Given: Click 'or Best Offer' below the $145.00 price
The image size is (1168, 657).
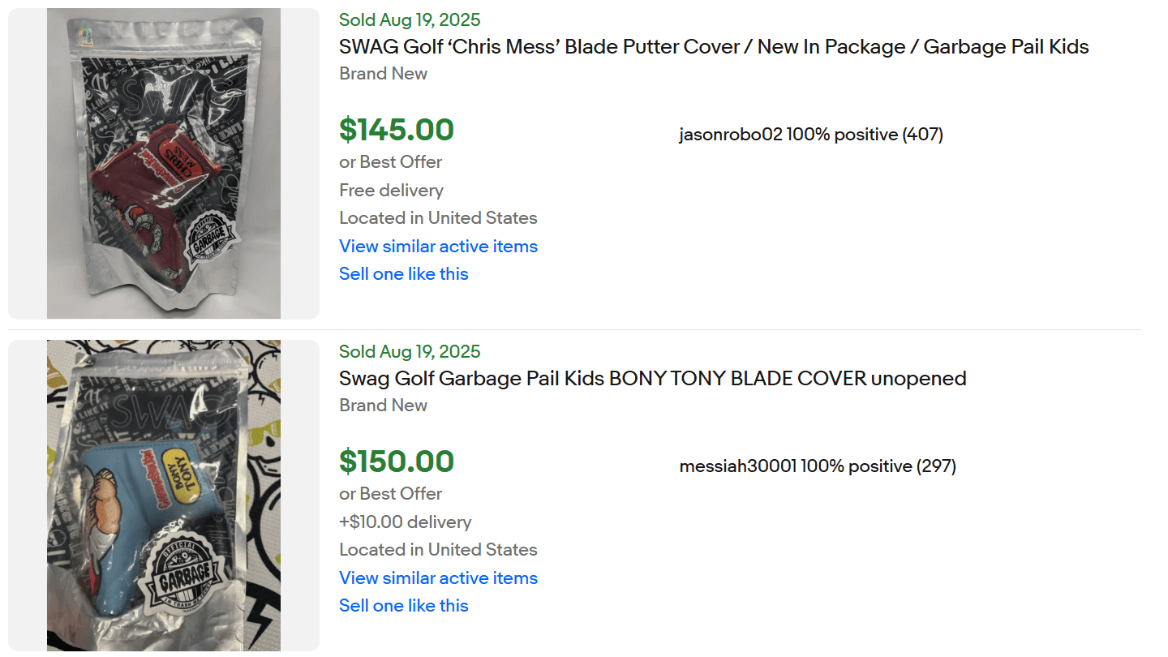Looking at the screenshot, I should point(390,161).
